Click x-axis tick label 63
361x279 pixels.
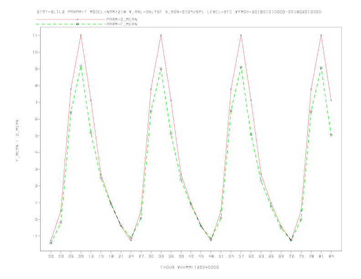coord(261,256)
